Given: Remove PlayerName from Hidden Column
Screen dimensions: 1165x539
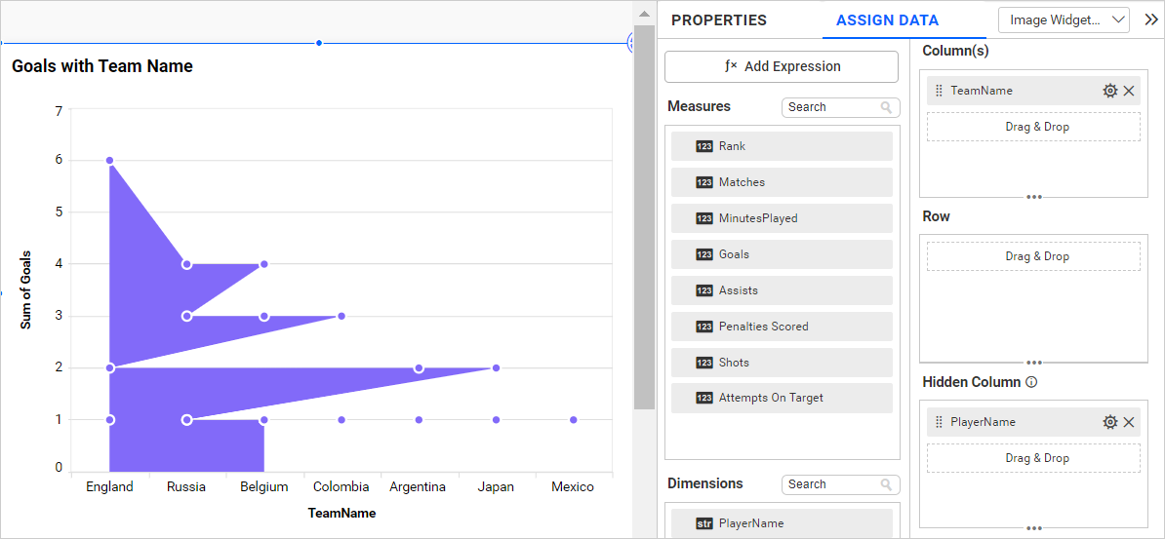Looking at the screenshot, I should coord(1129,422).
